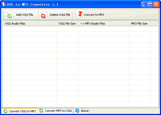Click the blue About tab icon
Viewport: 161px width, 115px height.
pos(77,111)
